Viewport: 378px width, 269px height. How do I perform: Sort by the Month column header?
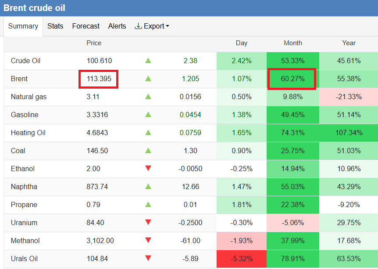293,43
